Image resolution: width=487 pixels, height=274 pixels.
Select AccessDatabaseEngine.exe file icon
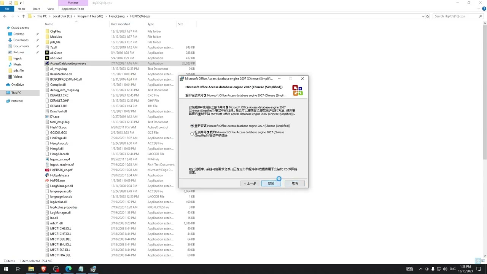tap(47, 63)
